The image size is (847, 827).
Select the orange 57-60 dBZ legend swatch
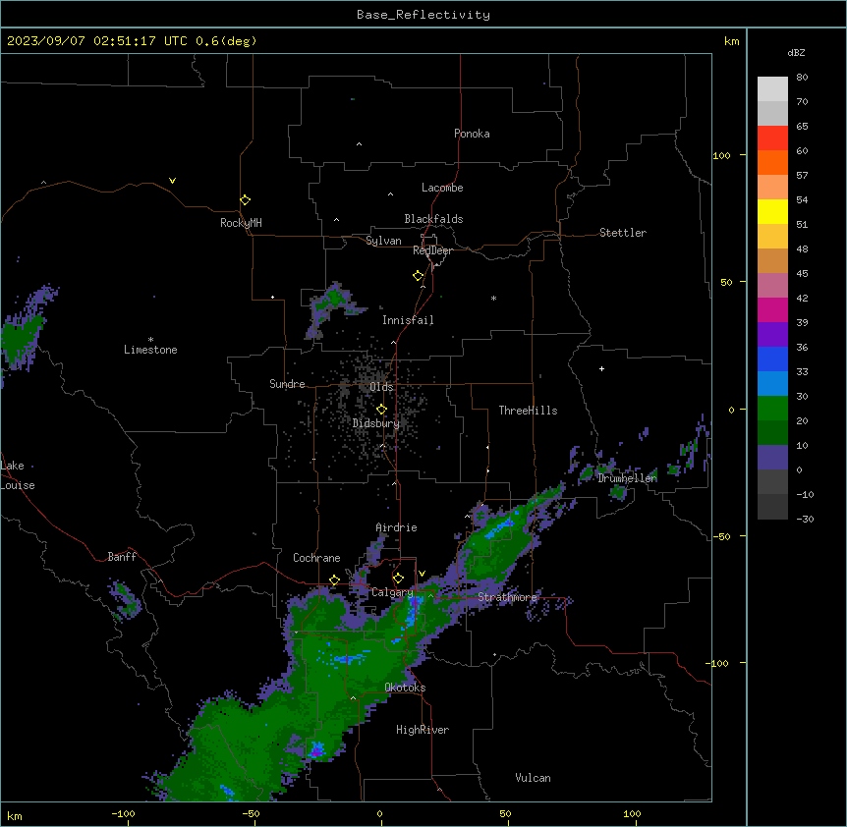click(x=772, y=162)
